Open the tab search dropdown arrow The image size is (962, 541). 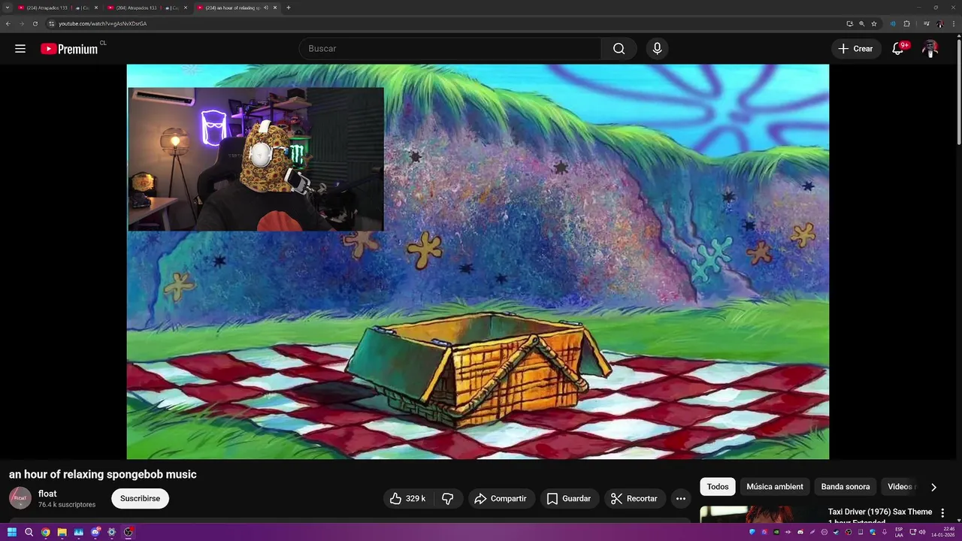pyautogui.click(x=8, y=8)
